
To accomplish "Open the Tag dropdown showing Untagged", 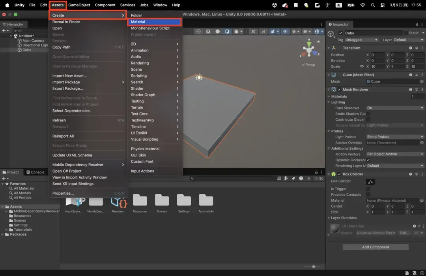I will point(361,40).
